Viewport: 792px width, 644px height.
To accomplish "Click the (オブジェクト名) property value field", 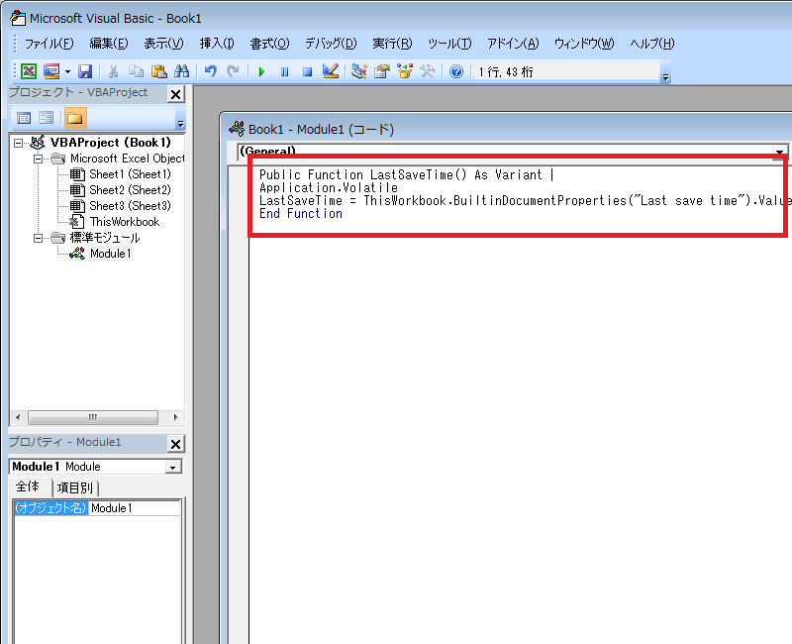I will tap(135, 508).
